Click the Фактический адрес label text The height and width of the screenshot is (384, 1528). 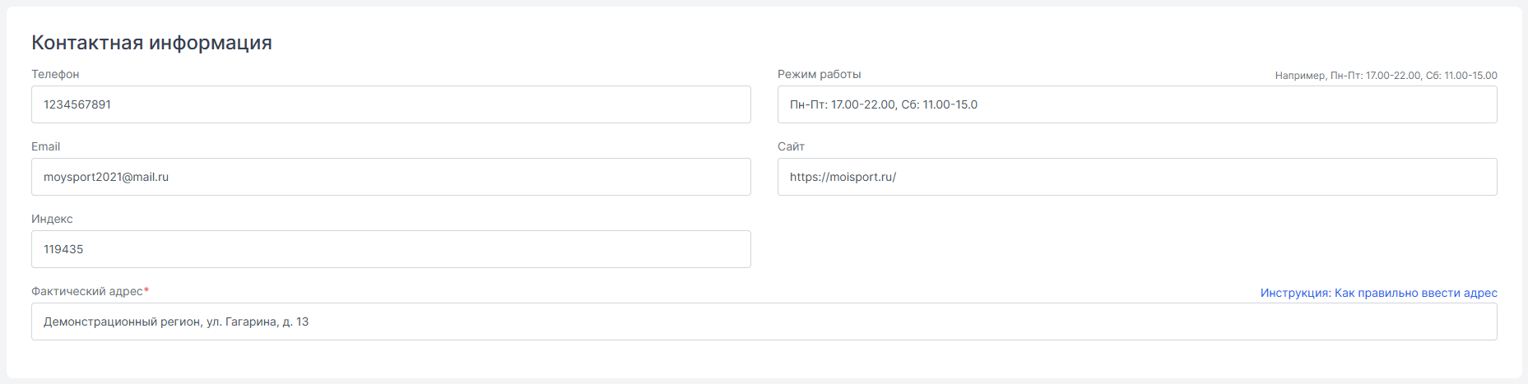pyautogui.click(x=87, y=291)
